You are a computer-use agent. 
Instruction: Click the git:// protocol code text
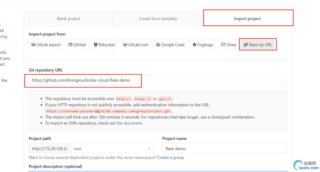(165, 99)
